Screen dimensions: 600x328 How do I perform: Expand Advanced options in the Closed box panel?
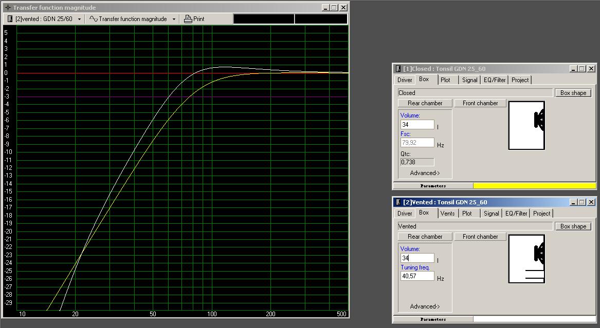(x=425, y=173)
